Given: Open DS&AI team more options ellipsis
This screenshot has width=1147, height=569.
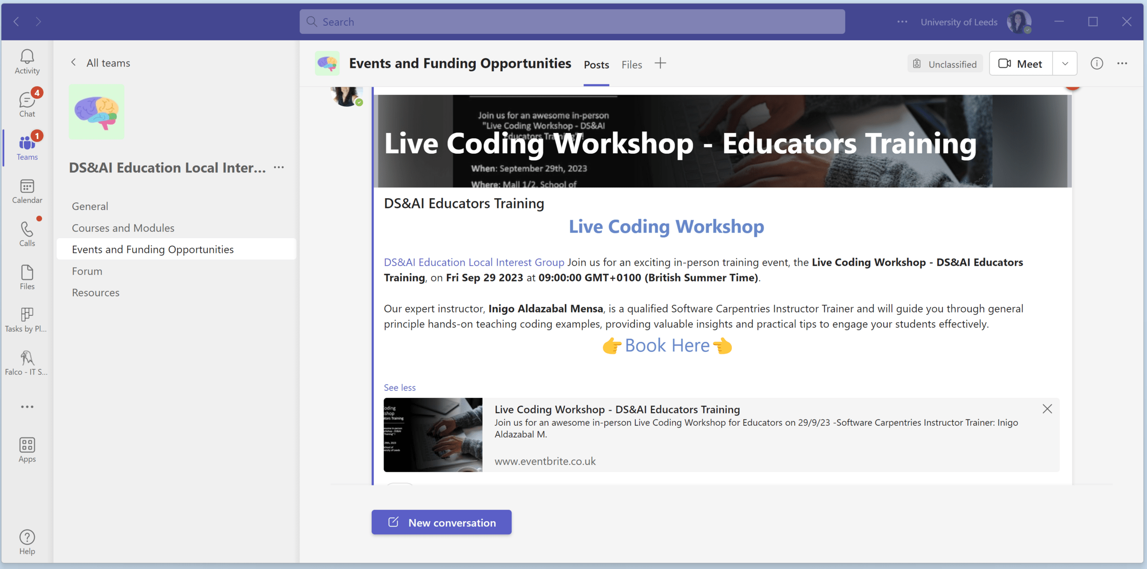Looking at the screenshot, I should pos(278,167).
